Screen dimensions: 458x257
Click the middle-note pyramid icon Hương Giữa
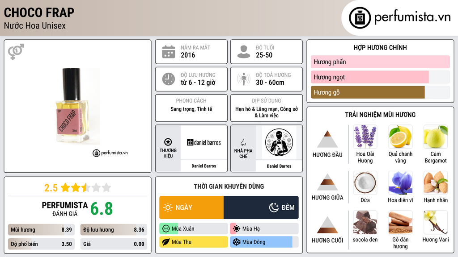click(327, 182)
